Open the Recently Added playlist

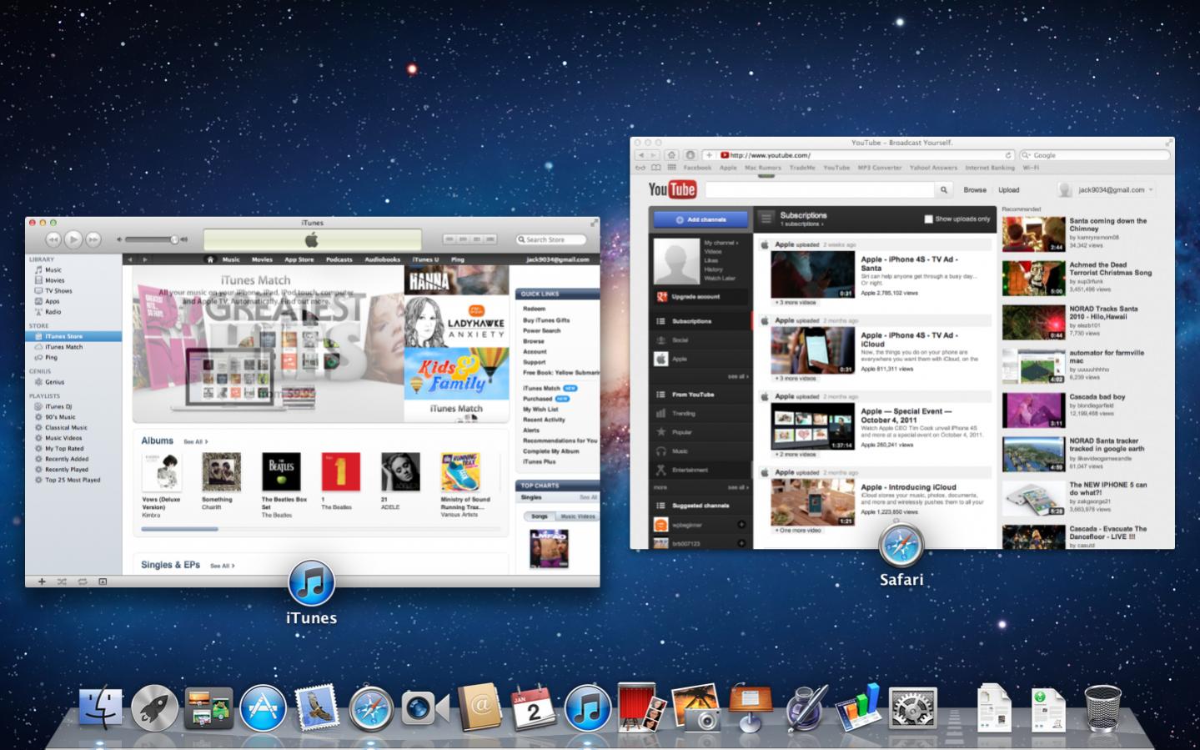coord(67,459)
